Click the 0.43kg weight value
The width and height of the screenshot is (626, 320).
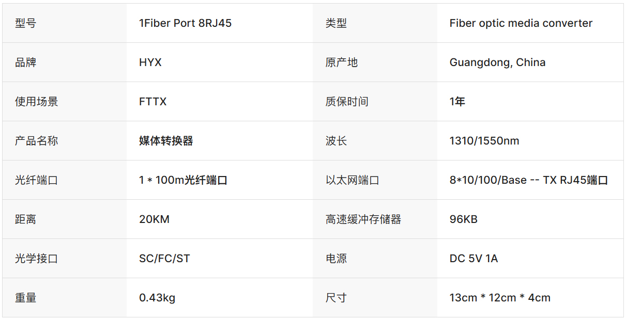click(157, 298)
